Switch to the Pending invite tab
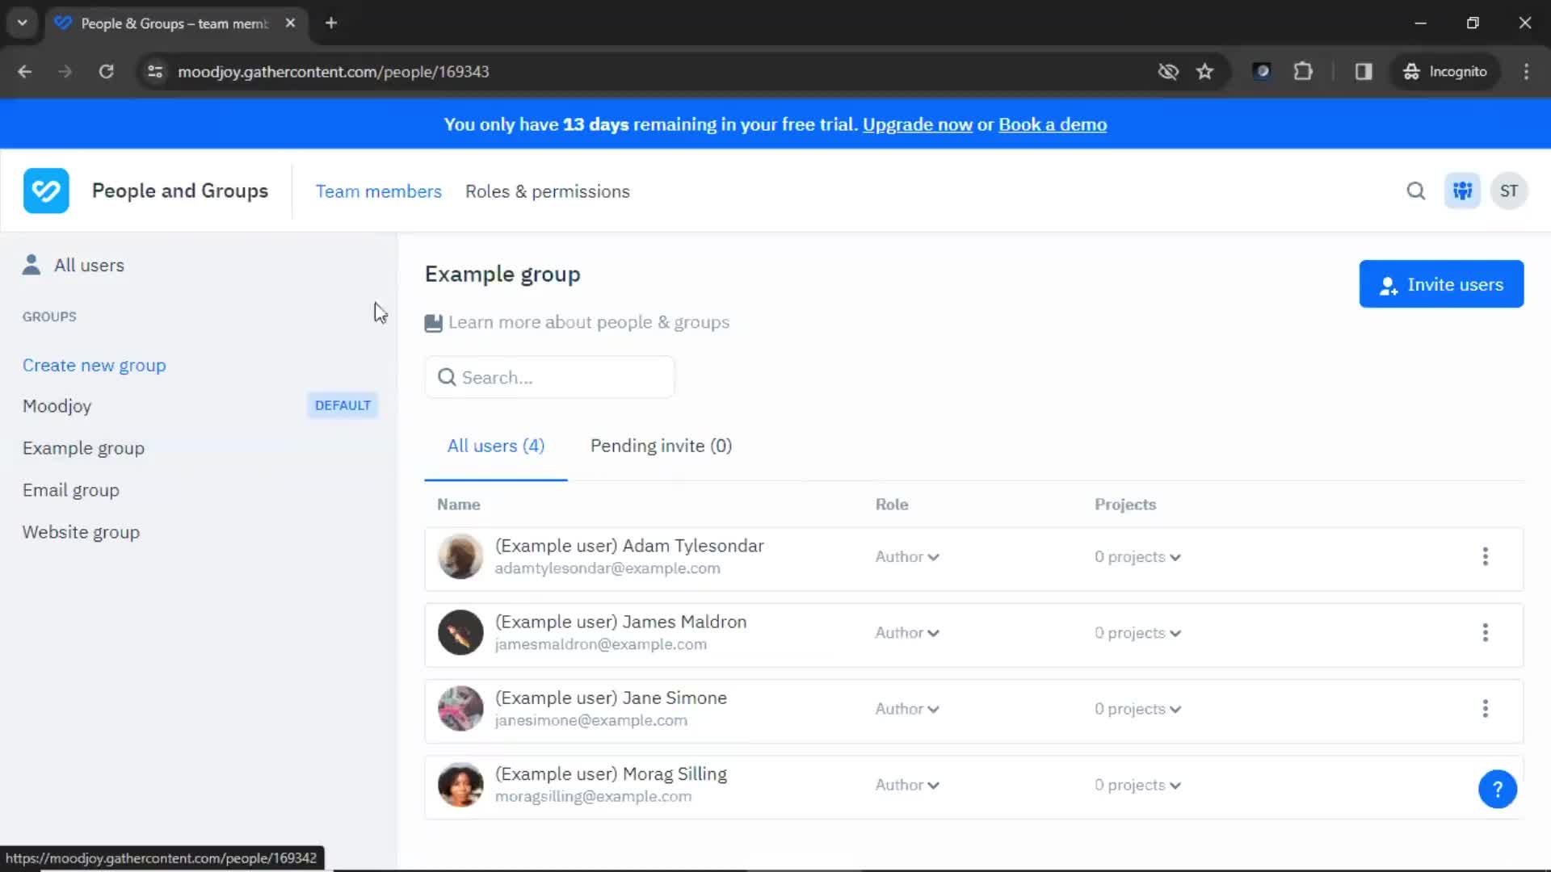1551x872 pixels. [662, 445]
